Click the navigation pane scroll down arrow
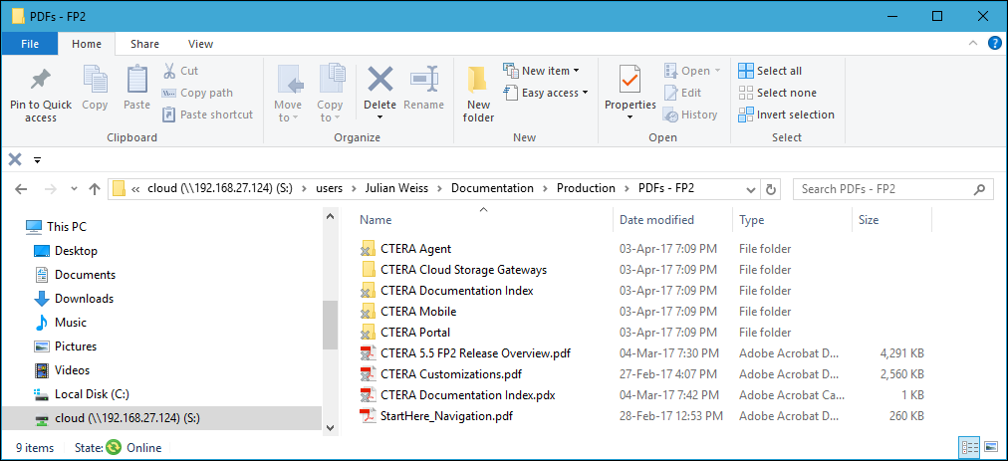Viewport: 1008px width, 461px height. click(x=330, y=427)
